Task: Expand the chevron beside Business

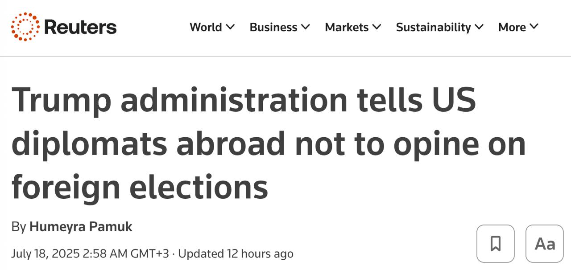Action: 306,27
